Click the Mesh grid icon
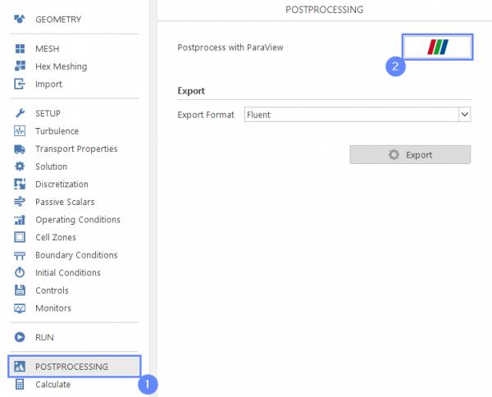Viewport: 492px width, 397px height. [x=20, y=49]
